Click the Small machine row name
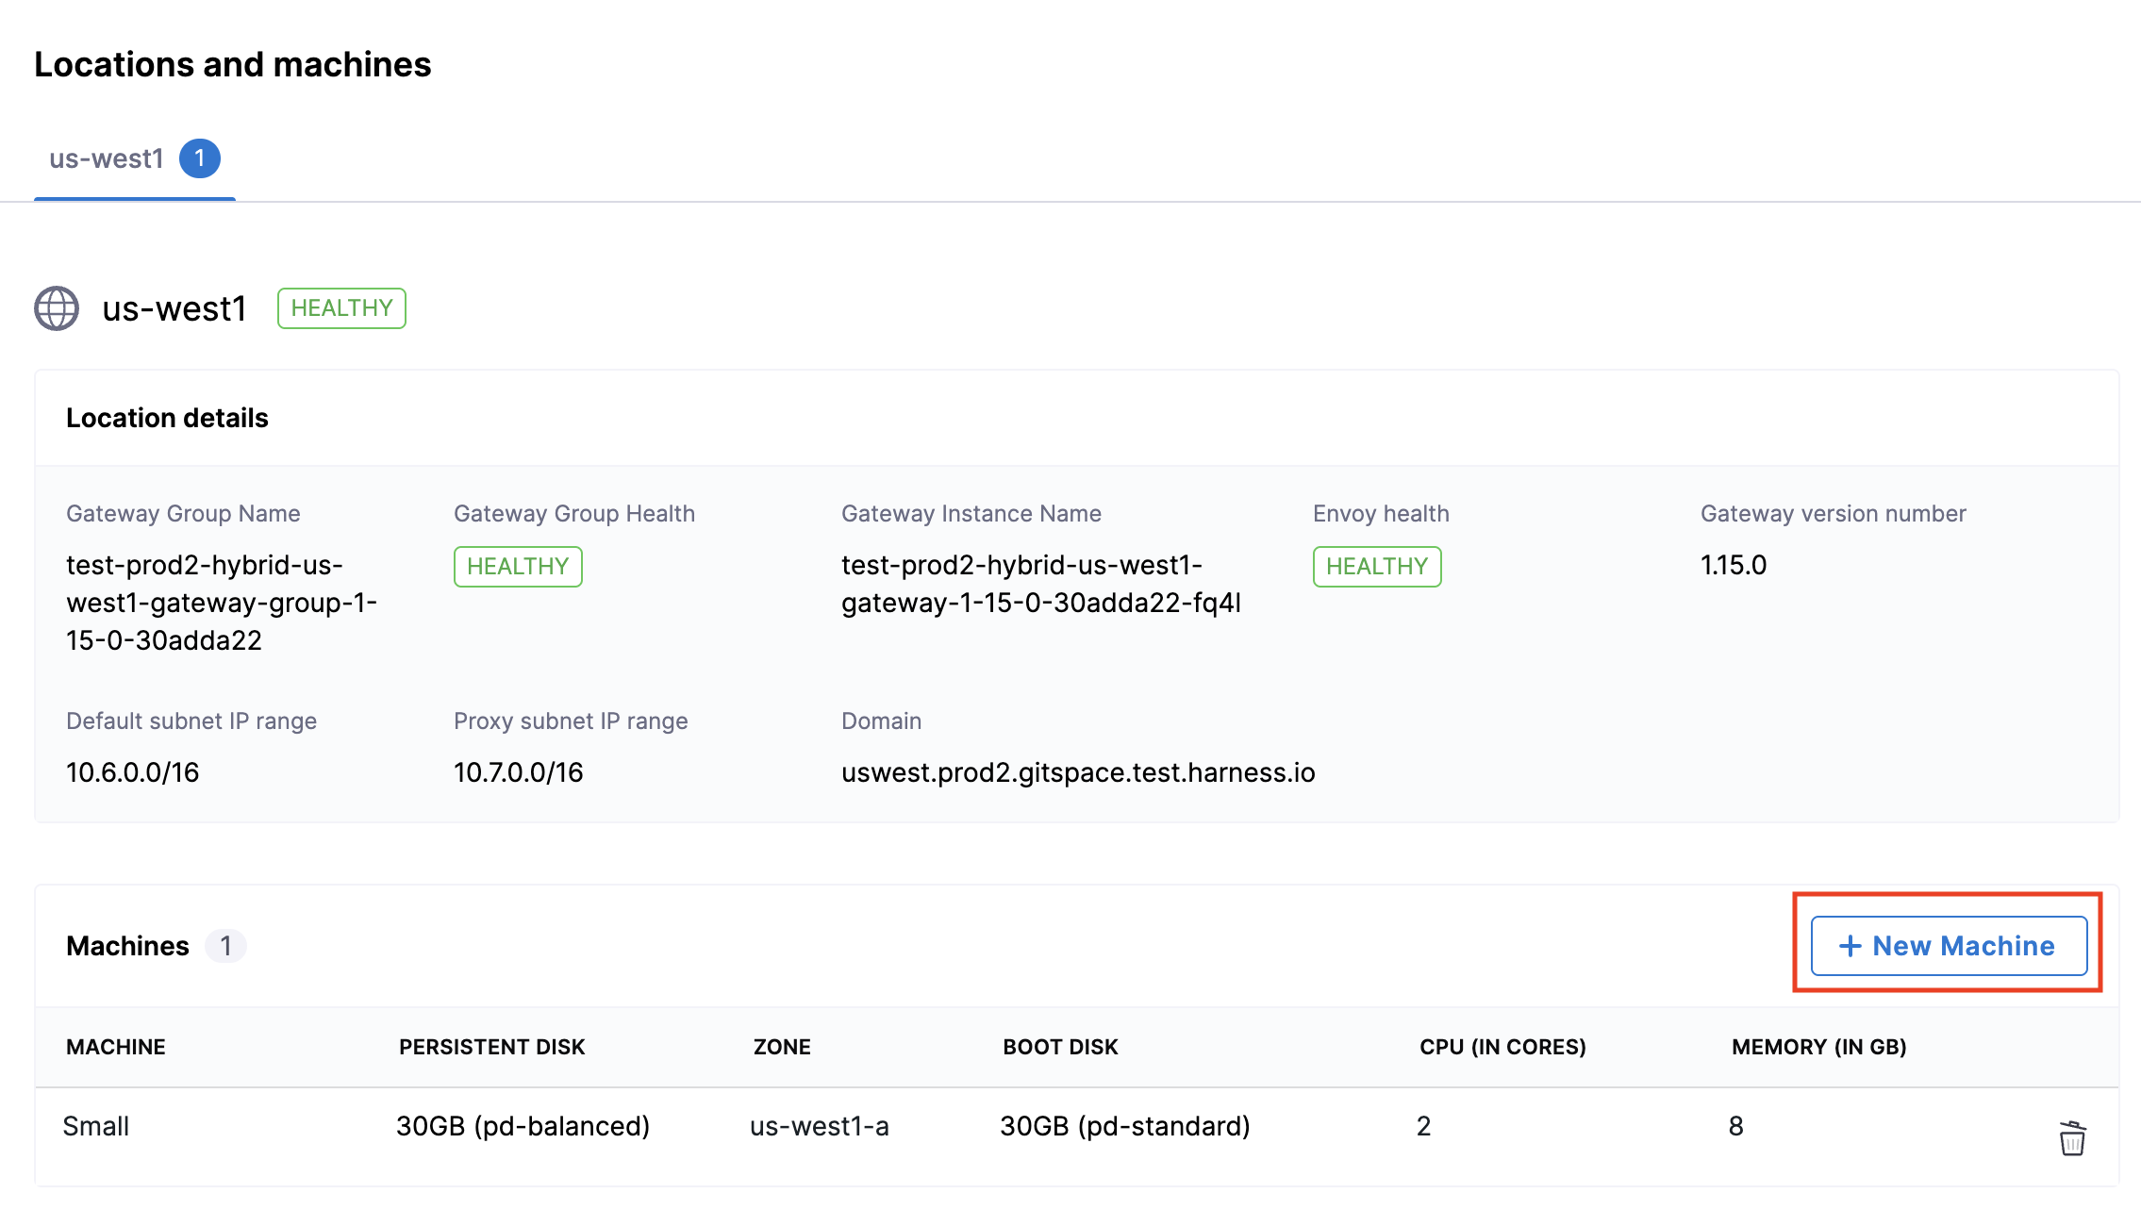The height and width of the screenshot is (1226, 2141). click(x=96, y=1126)
